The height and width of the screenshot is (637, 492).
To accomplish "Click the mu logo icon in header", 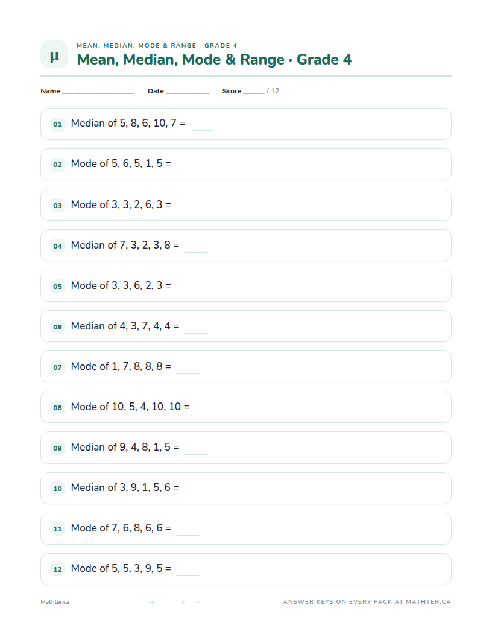I will pyautogui.click(x=54, y=54).
